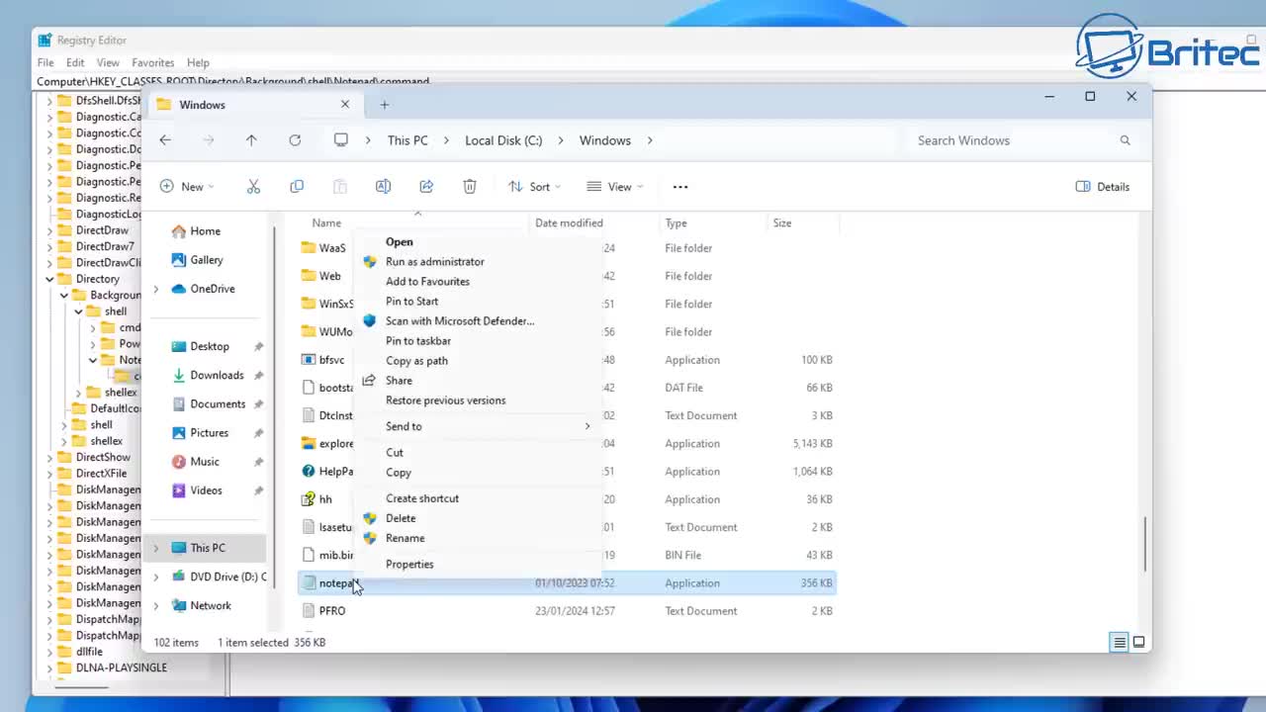Click the Cut scissors icon in toolbar
This screenshot has width=1266, height=712.
(x=253, y=187)
